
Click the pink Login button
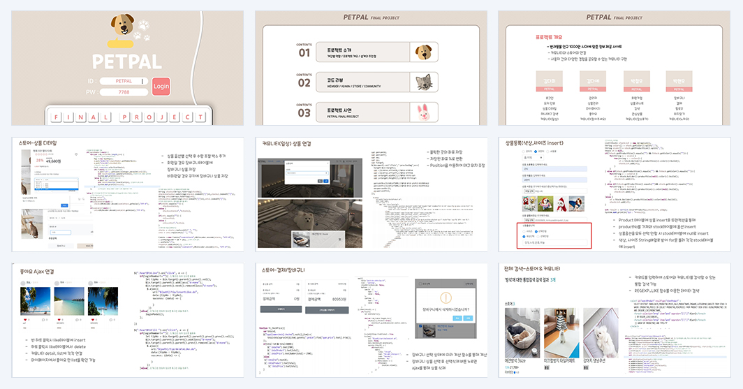161,86
